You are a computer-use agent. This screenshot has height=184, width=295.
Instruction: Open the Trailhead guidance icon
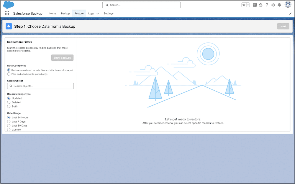(x=260, y=5)
